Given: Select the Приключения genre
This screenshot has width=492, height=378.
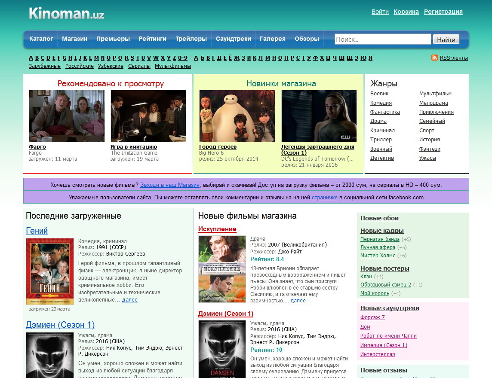Looking at the screenshot, I should tap(437, 112).
